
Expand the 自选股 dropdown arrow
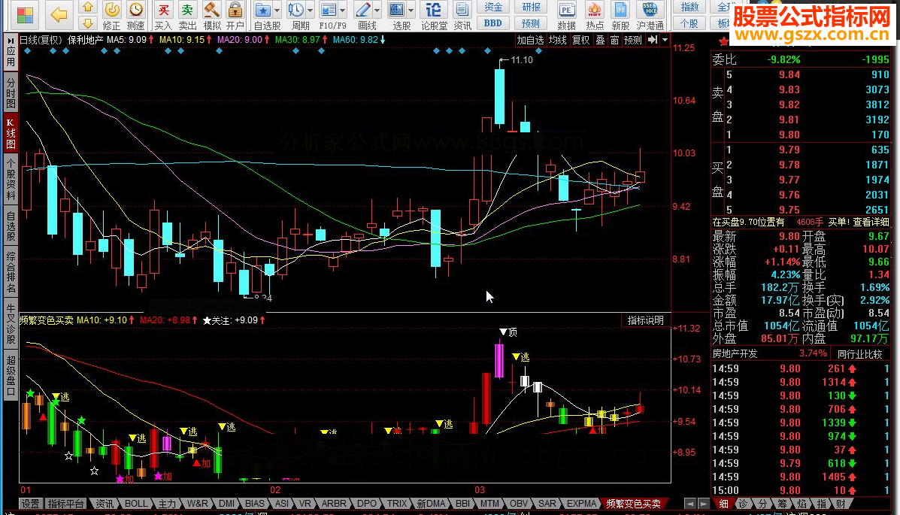click(277, 11)
